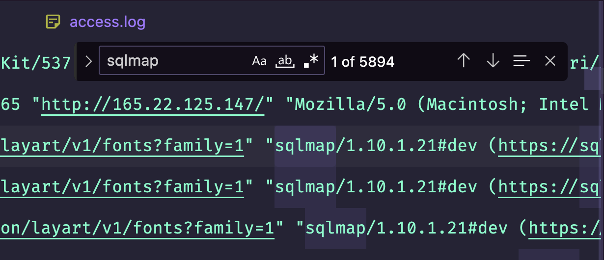Toggle Match Case (Aa) option

click(259, 61)
